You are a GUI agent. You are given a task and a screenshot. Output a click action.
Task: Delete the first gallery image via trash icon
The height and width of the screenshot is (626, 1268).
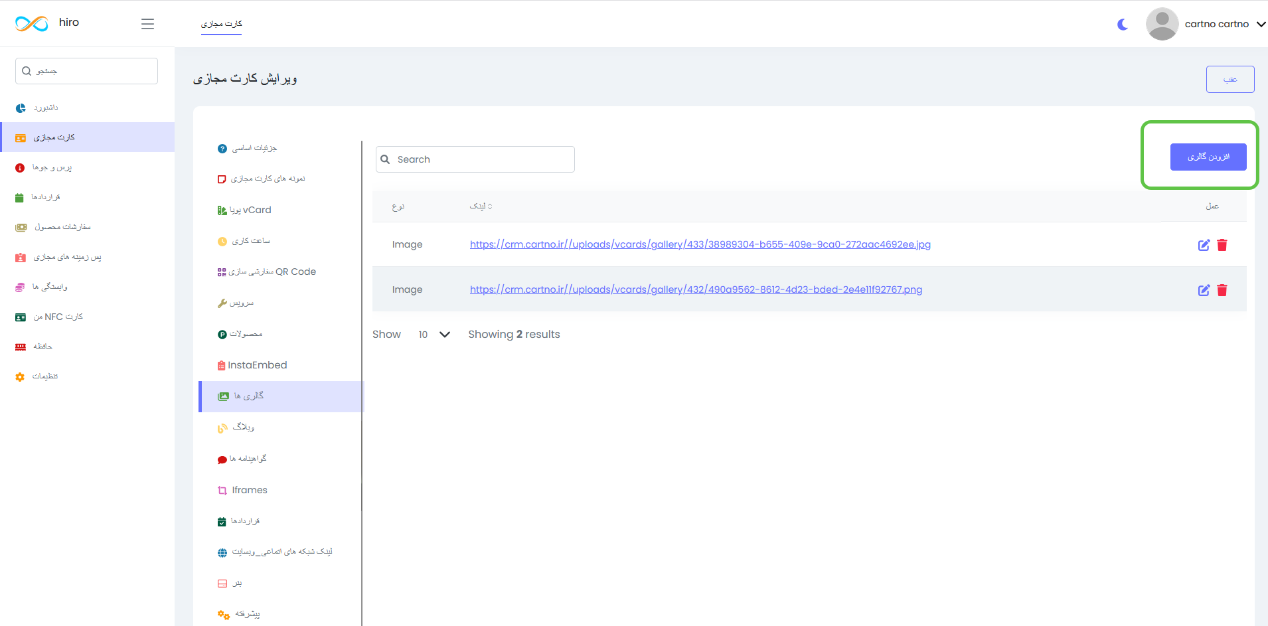[x=1222, y=245]
